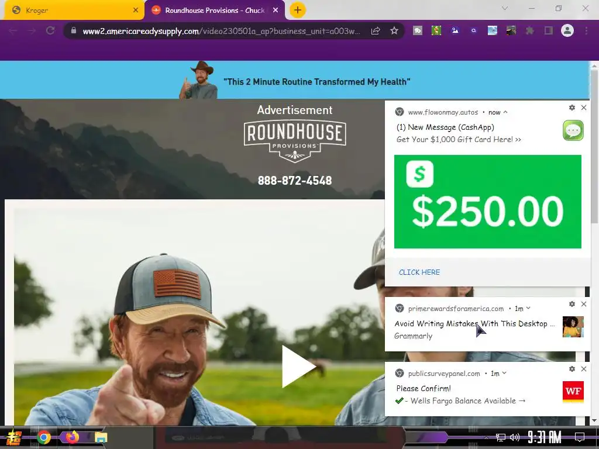Open the green character extension icon
Viewport: 599px width, 449px height.
(x=436, y=30)
